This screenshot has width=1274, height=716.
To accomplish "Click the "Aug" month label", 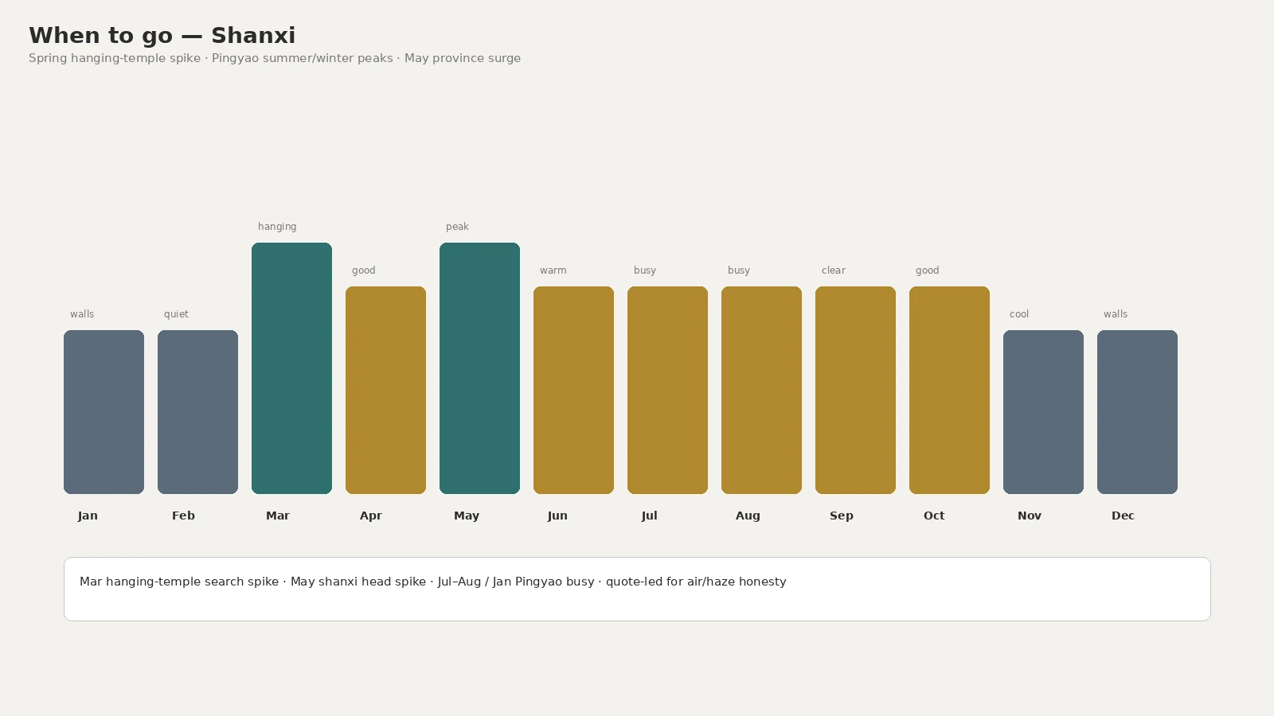I will click(748, 516).
